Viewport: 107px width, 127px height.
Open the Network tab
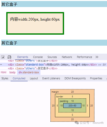point(67,57)
